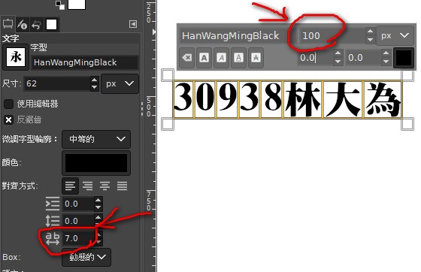The width and height of the screenshot is (421, 272).
Task: Open the Tool Options tab
Action: click(8, 24)
